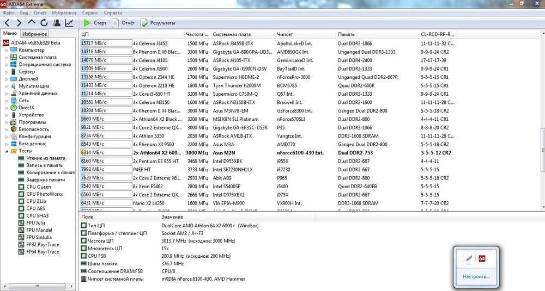
Task: Select the CPU PhotoWorxx test icon
Action: (x=21, y=194)
